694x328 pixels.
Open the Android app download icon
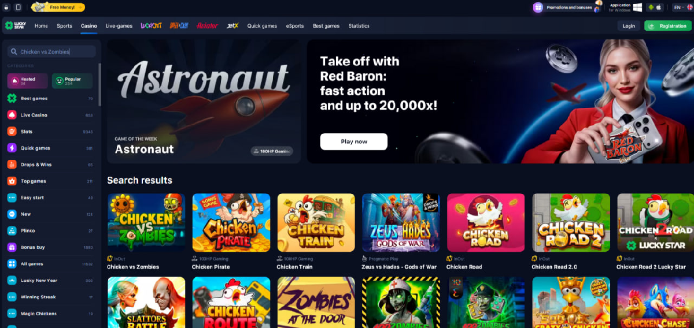pos(651,8)
